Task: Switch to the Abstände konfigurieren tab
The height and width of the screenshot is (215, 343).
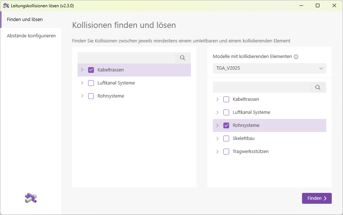Action: tap(32, 36)
